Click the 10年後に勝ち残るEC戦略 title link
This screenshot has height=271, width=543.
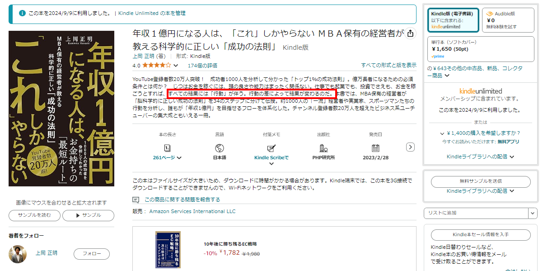tap(230, 244)
